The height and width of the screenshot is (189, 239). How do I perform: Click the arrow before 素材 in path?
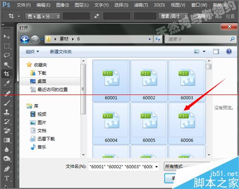tap(55, 39)
